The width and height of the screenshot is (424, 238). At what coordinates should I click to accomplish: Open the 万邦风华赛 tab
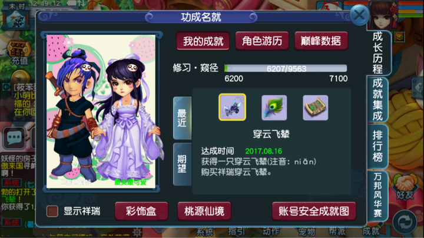[x=377, y=195]
